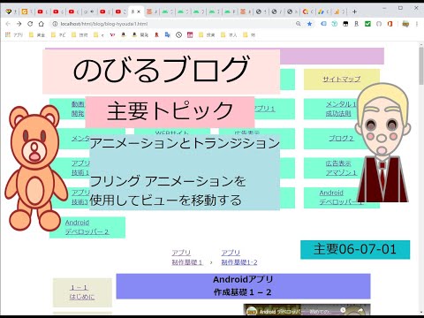Switch to the tab with orange G icon

[x=27, y=11]
